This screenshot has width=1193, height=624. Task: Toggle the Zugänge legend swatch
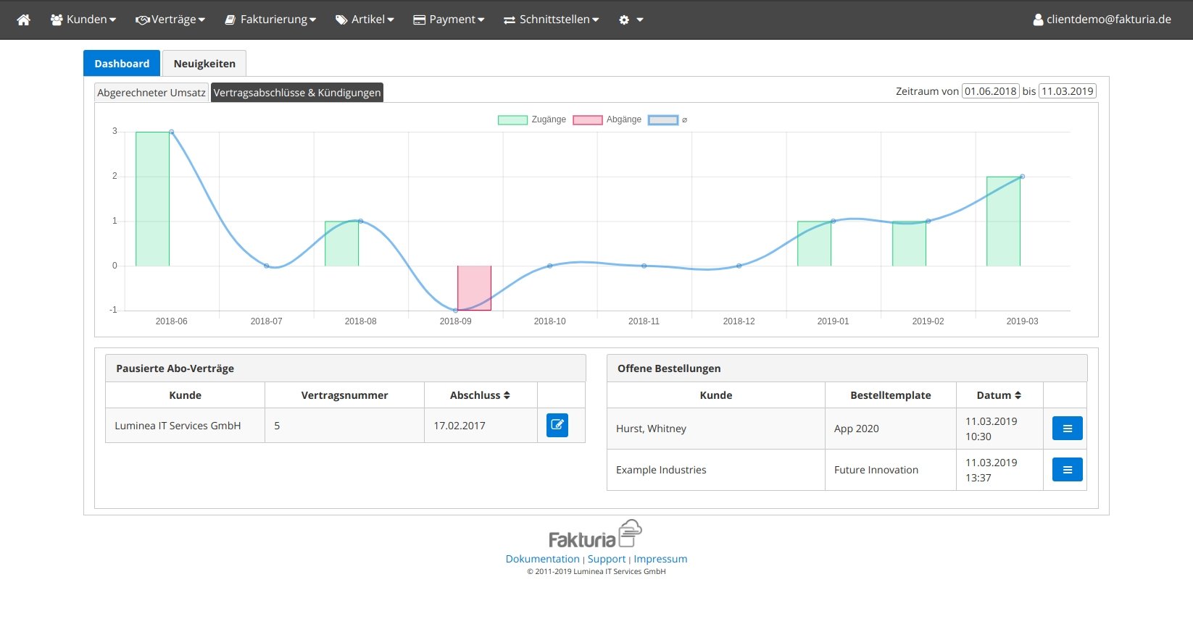pyautogui.click(x=512, y=120)
